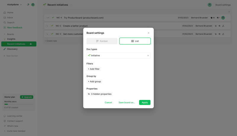Click the initiative sprout icon on NIC-4 row
Viewport: 237px width, 136px height.
pos(53,18)
